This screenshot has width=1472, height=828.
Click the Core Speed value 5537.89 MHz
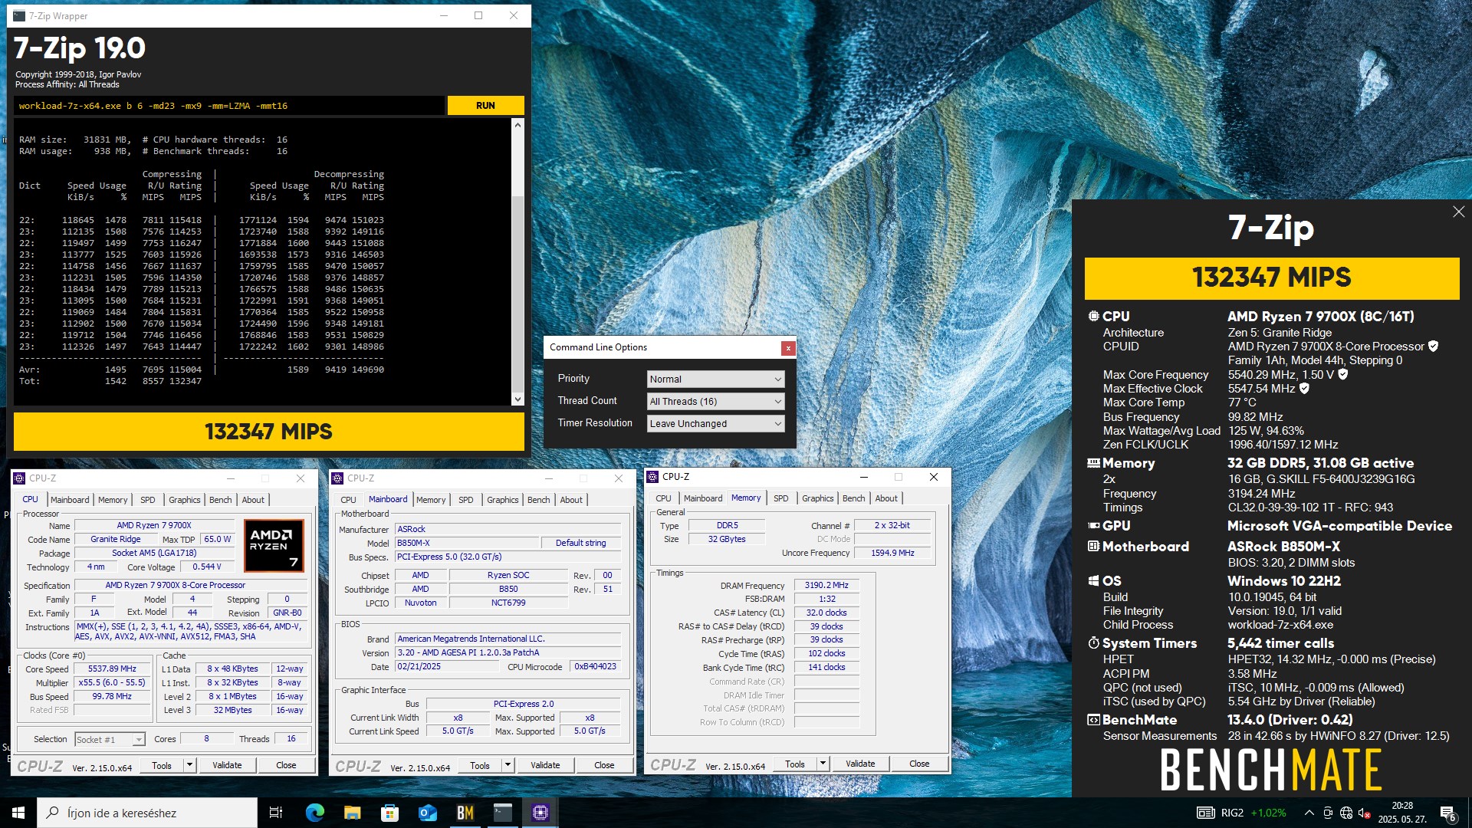112,669
